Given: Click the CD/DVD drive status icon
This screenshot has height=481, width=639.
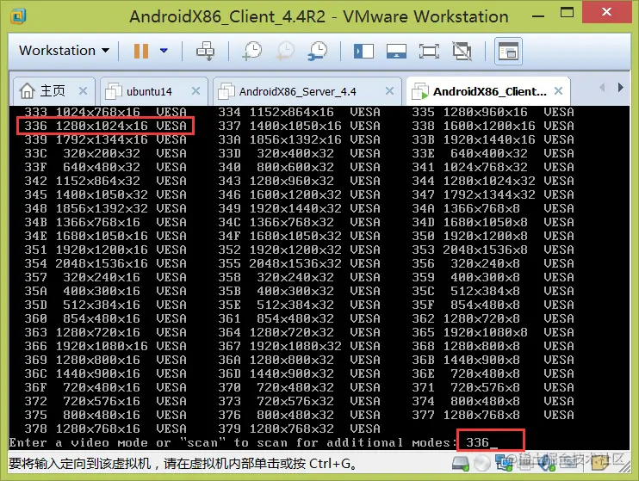Looking at the screenshot, I should [482, 464].
